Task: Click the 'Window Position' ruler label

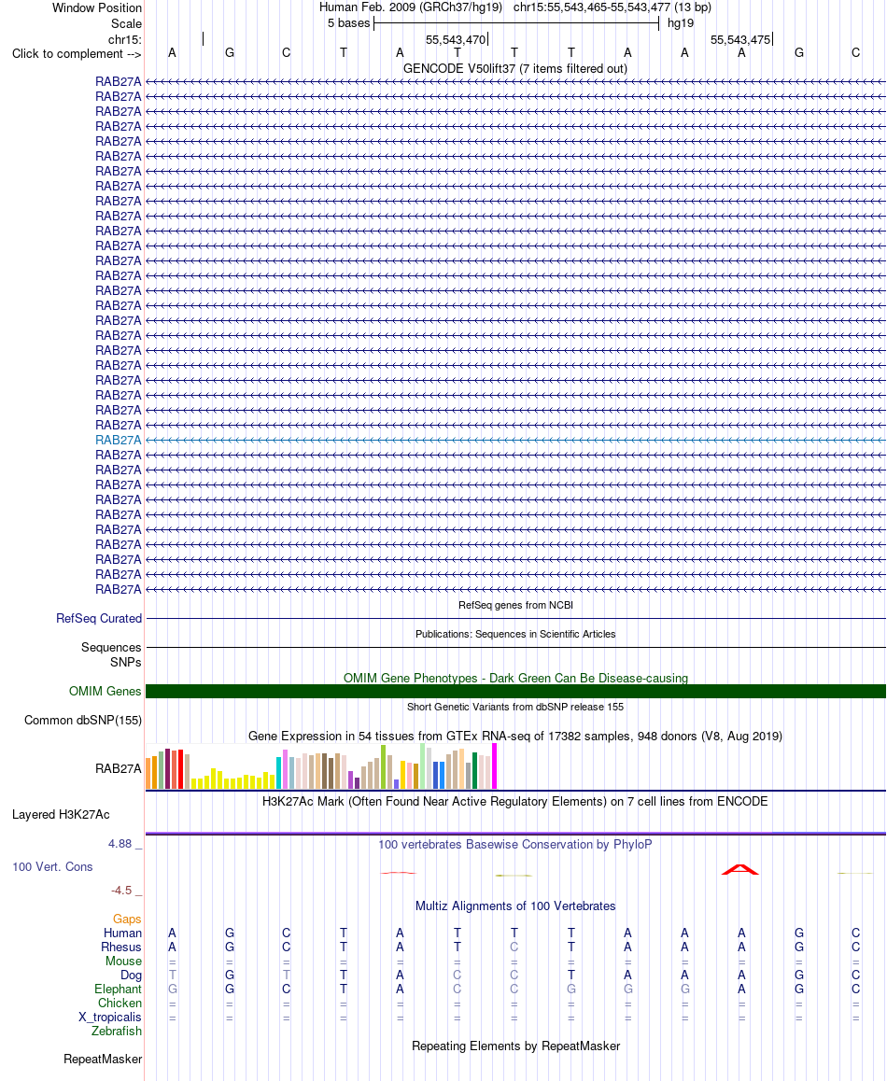Action: click(97, 8)
